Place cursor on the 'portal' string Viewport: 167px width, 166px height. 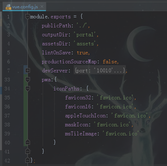pyautogui.click(x=86, y=35)
